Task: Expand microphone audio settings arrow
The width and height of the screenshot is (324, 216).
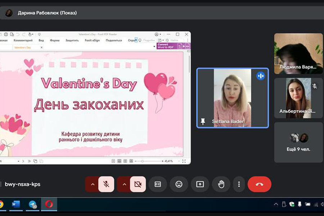Action: click(93, 184)
